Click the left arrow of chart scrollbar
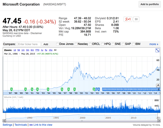Screen dimensions: 163x128 coord(4,121)
